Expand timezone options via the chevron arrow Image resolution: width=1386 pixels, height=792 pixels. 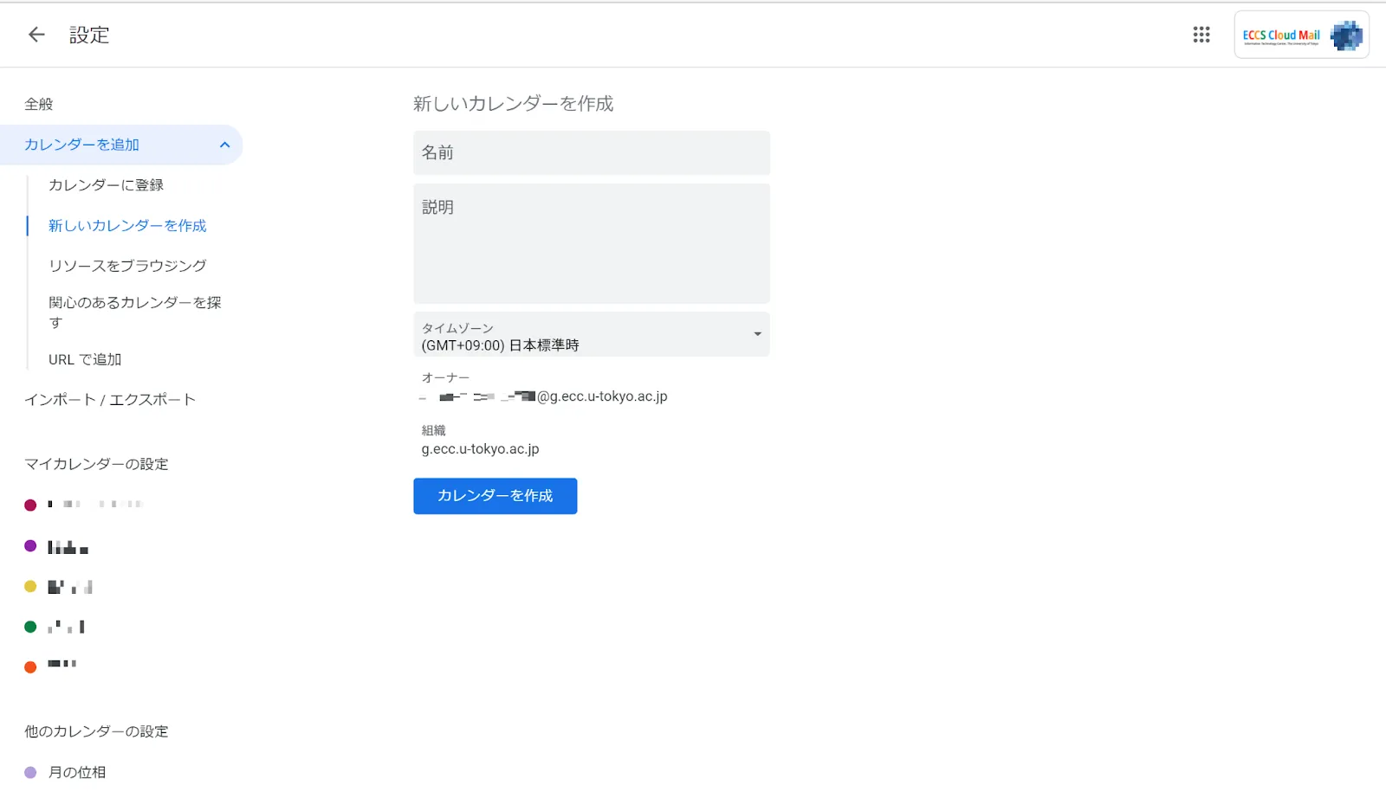click(x=755, y=335)
